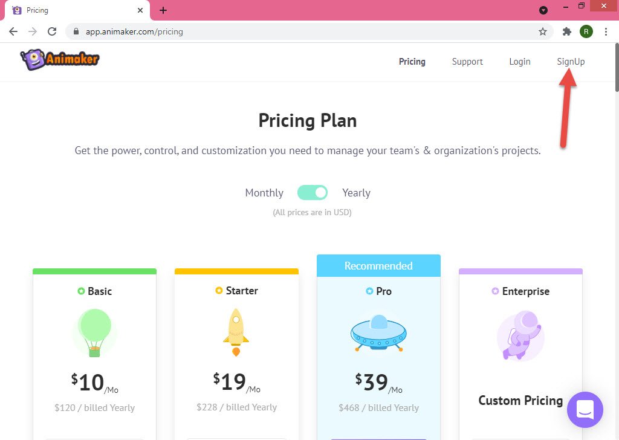Open the Support nav item
Image resolution: width=619 pixels, height=440 pixels.
(x=467, y=62)
